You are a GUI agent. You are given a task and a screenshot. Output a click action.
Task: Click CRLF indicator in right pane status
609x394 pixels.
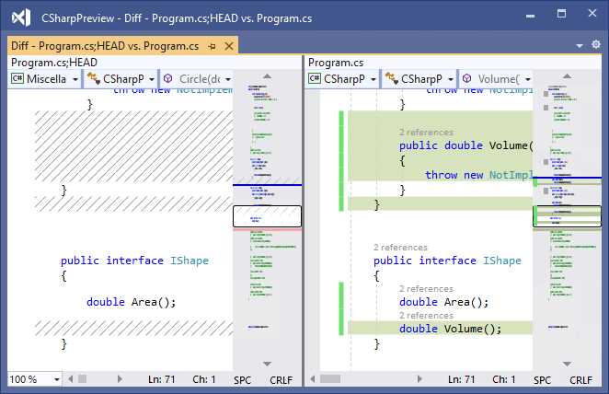point(580,380)
